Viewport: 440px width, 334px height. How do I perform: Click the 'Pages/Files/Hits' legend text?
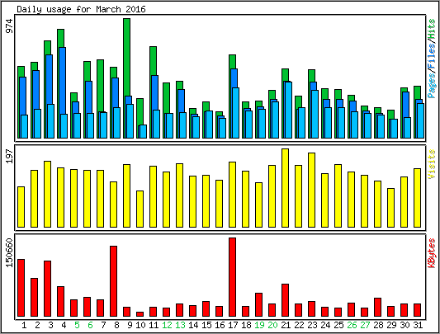pos(432,58)
